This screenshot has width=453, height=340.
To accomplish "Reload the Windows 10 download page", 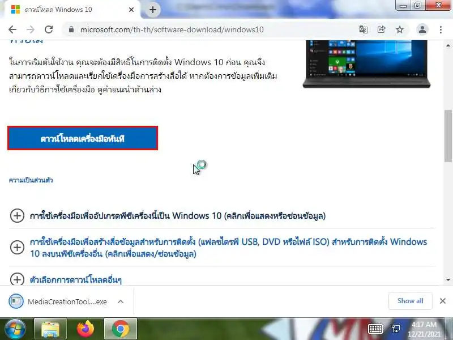I will tap(49, 29).
